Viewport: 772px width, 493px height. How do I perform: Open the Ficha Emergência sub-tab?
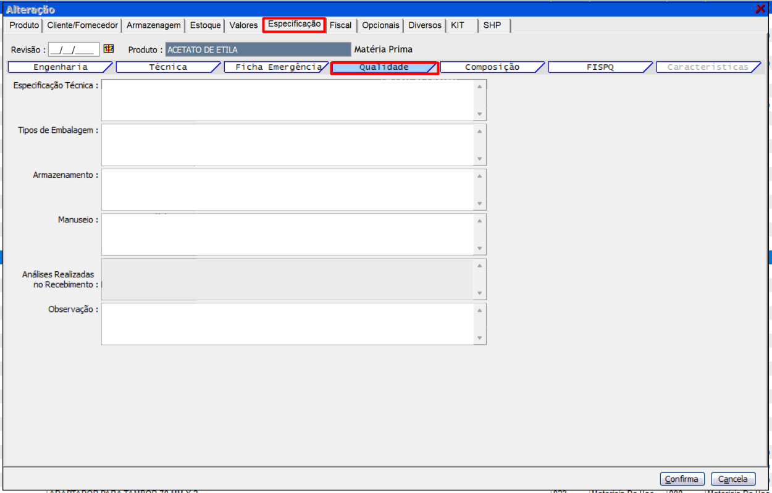tap(276, 67)
